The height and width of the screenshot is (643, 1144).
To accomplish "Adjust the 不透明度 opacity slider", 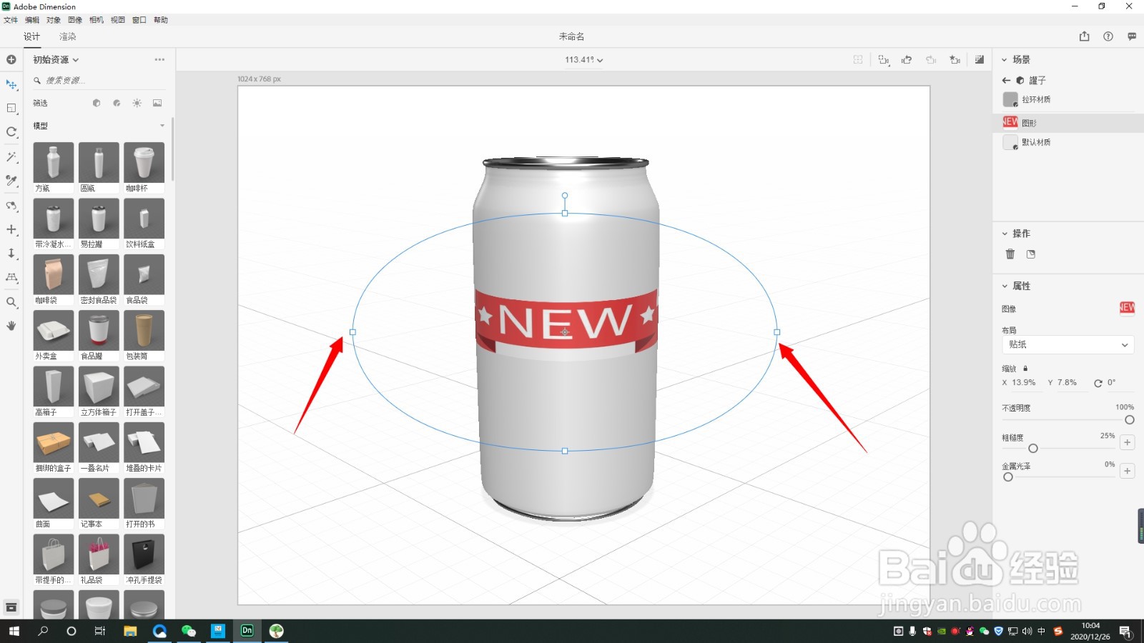I will 1130,420.
